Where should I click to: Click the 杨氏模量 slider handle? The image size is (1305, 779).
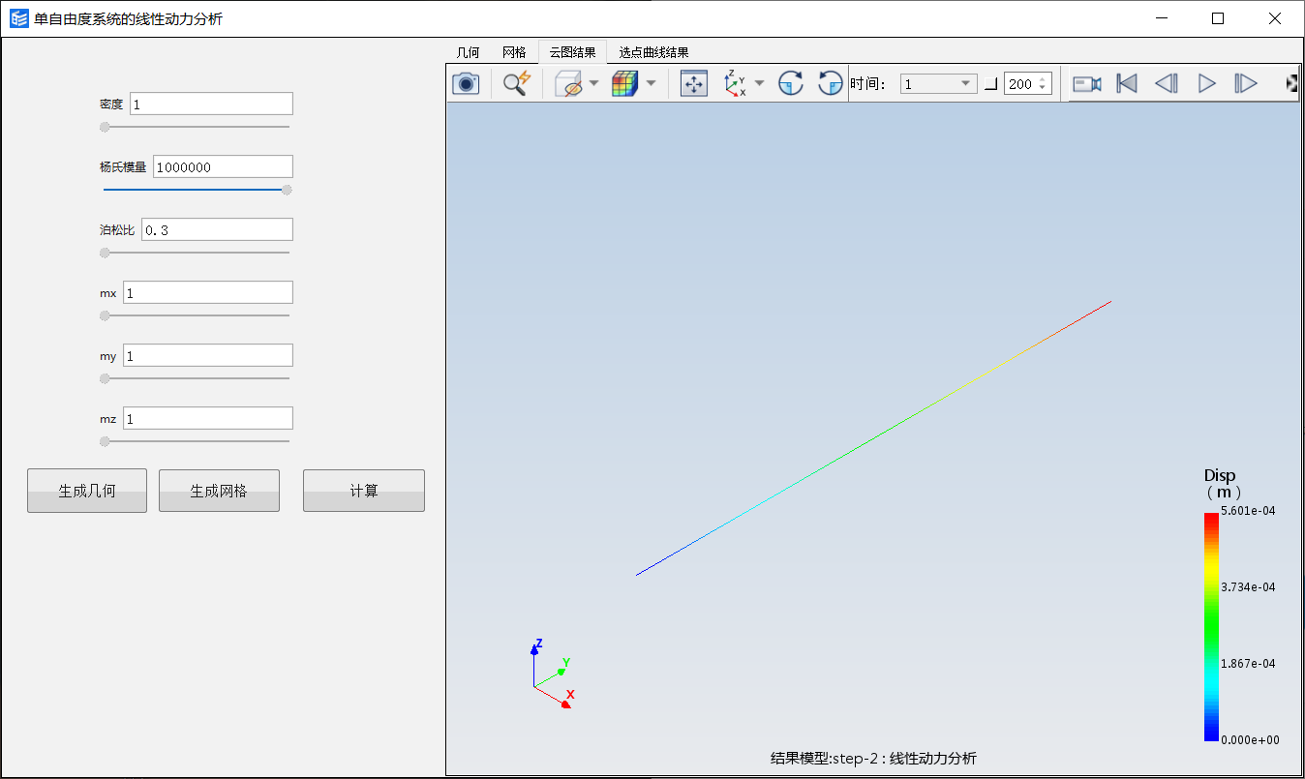pos(287,190)
